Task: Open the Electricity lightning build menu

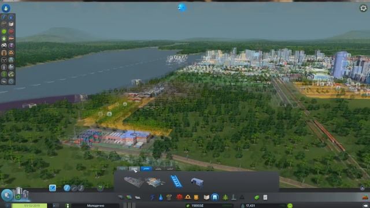Action: (x=153, y=197)
